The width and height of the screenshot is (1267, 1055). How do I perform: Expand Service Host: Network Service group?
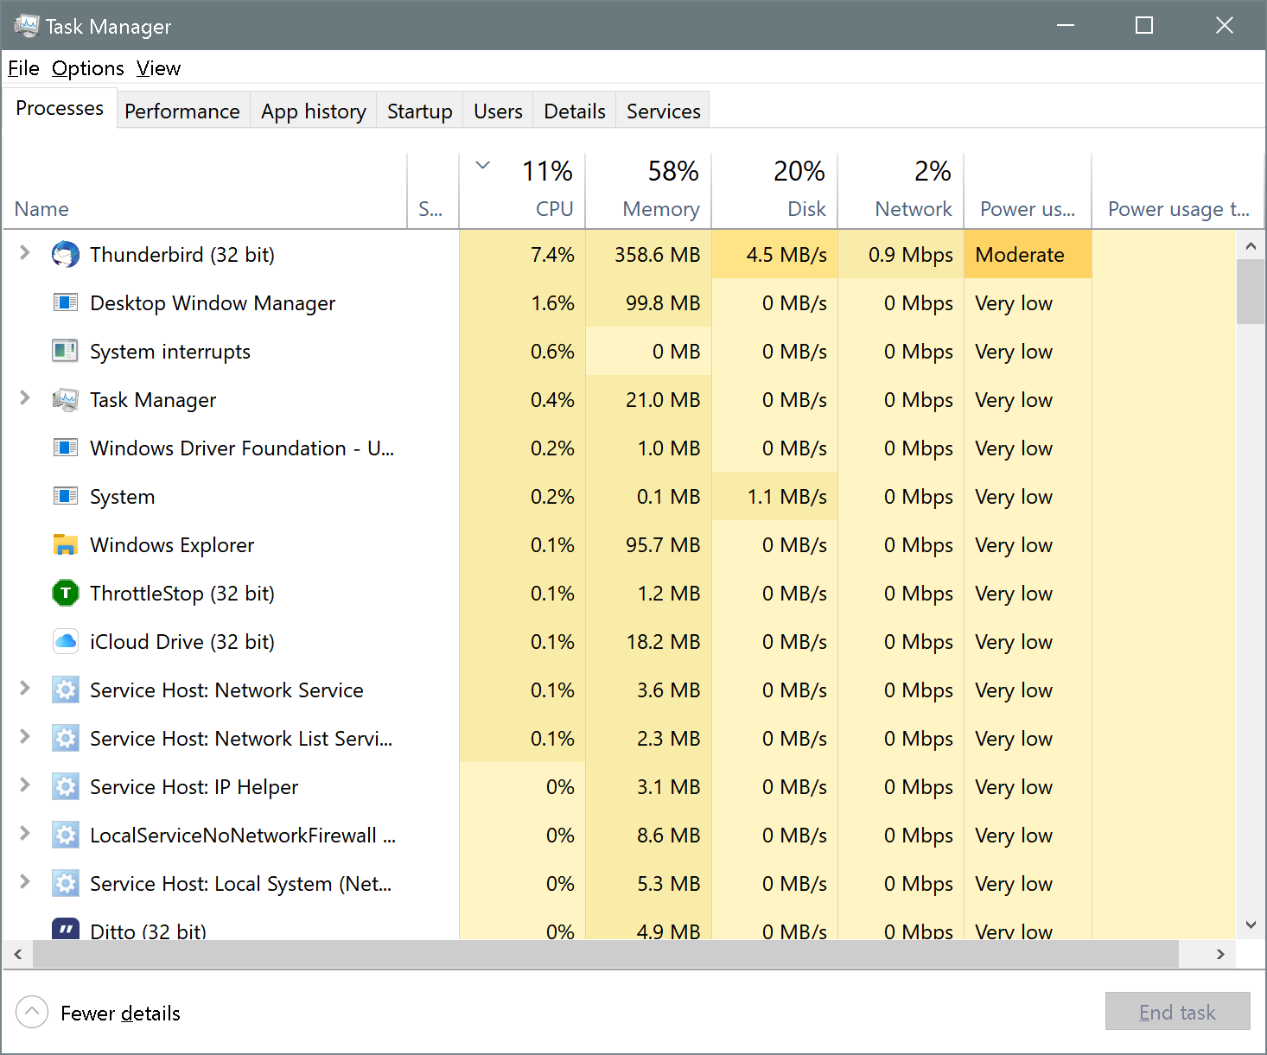pyautogui.click(x=25, y=689)
